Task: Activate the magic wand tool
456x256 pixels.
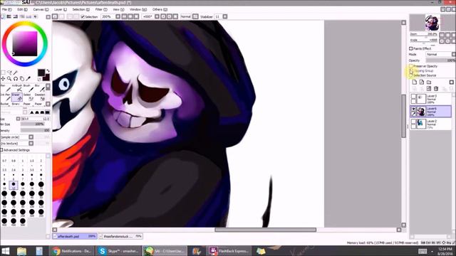Action: (x=16, y=73)
